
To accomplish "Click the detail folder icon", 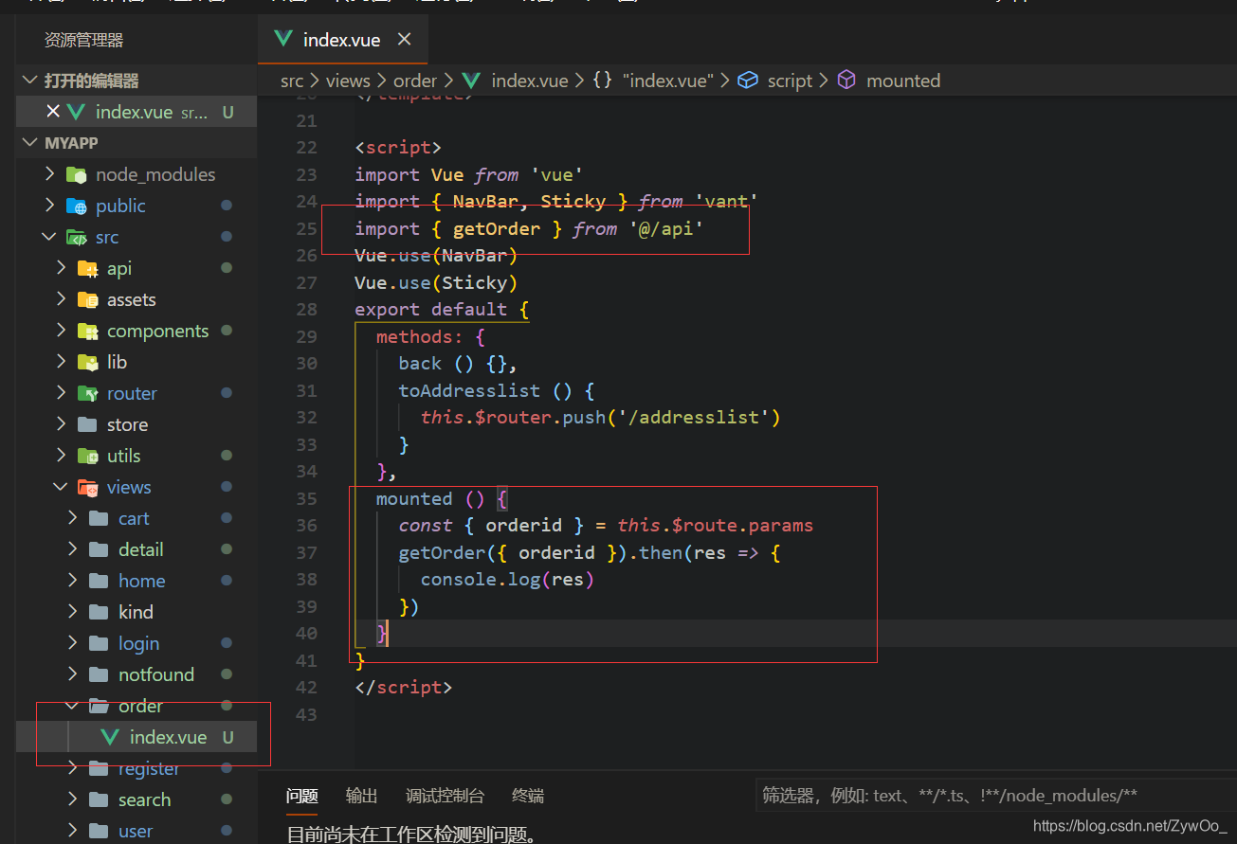I will tap(100, 549).
